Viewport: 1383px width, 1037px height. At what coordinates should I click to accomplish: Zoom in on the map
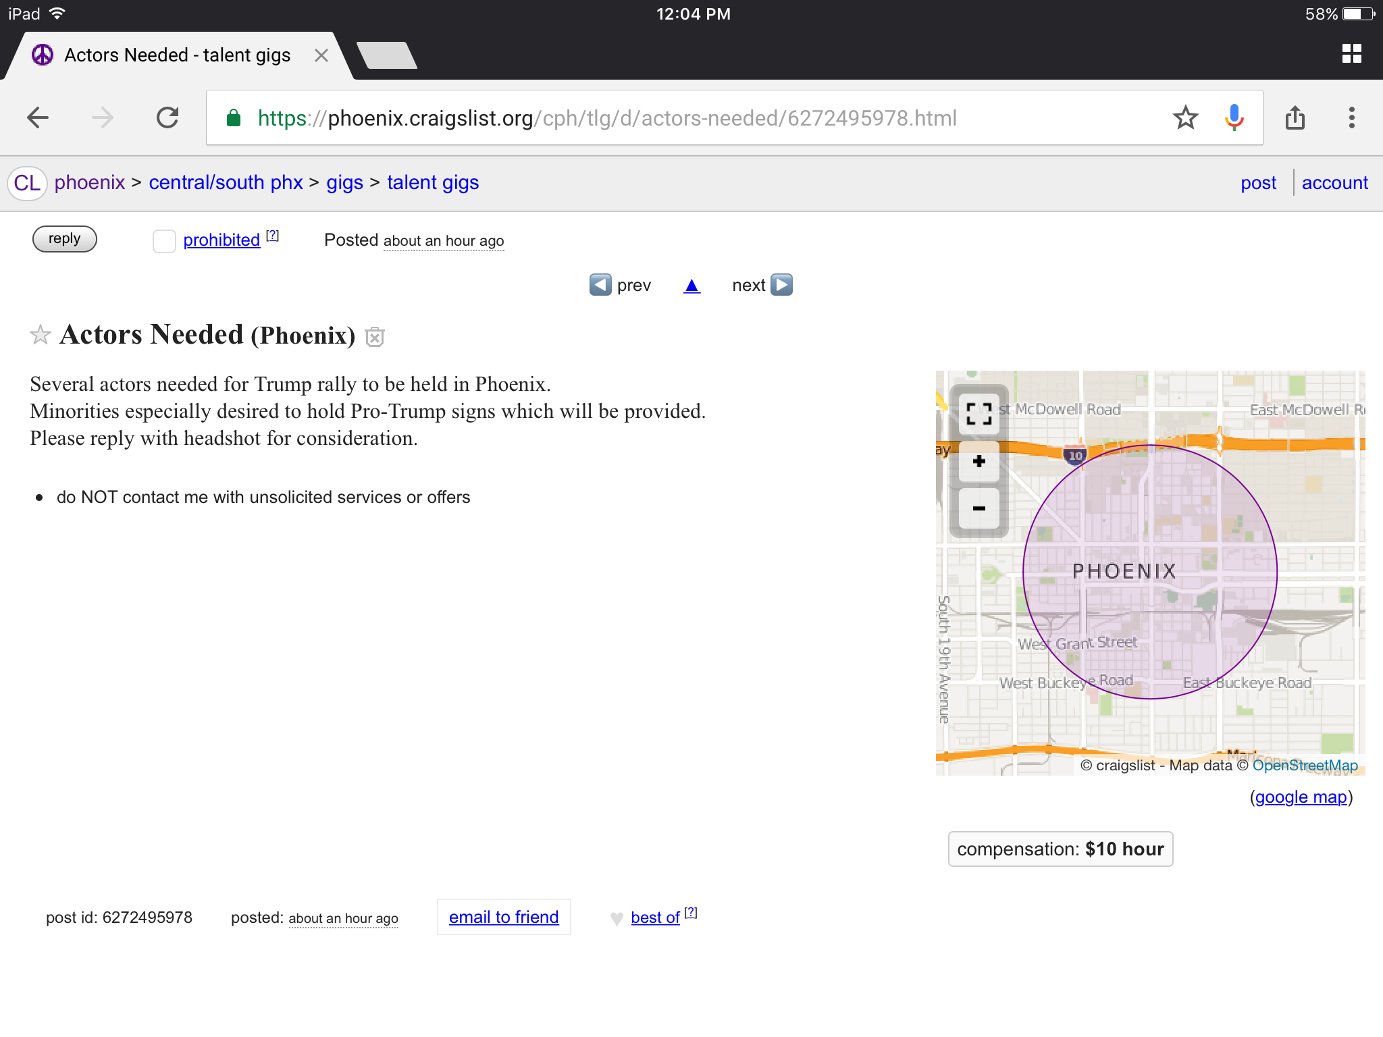[978, 462]
